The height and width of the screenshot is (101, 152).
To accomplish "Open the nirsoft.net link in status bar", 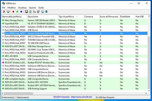I will pyautogui.click(x=81, y=97).
